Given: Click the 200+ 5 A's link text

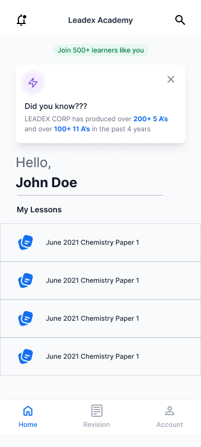Looking at the screenshot, I should [151, 119].
